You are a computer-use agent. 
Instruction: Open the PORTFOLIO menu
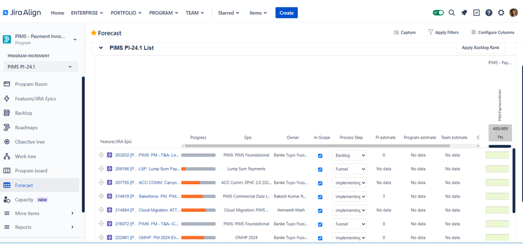tap(126, 13)
